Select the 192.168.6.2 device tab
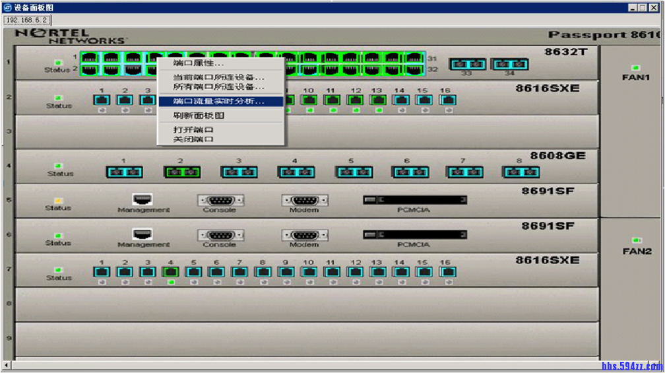665x373 pixels. tap(26, 20)
